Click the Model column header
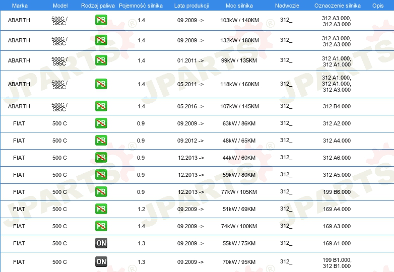The width and height of the screenshot is (394, 272). point(60,6)
